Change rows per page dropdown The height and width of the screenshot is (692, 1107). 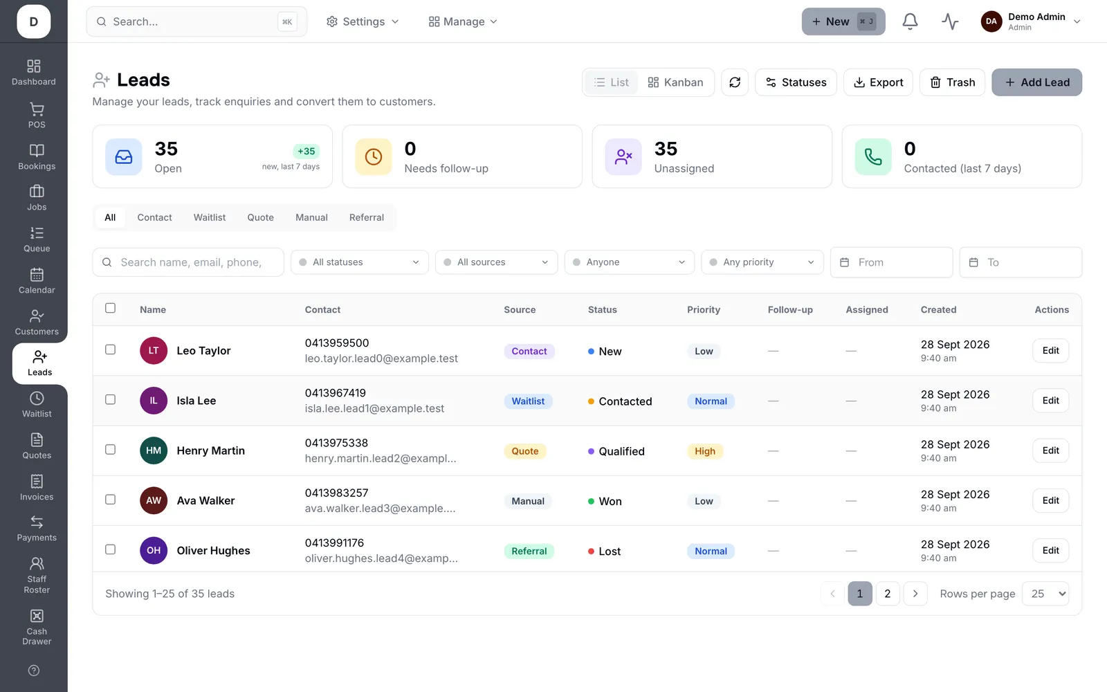(1045, 594)
